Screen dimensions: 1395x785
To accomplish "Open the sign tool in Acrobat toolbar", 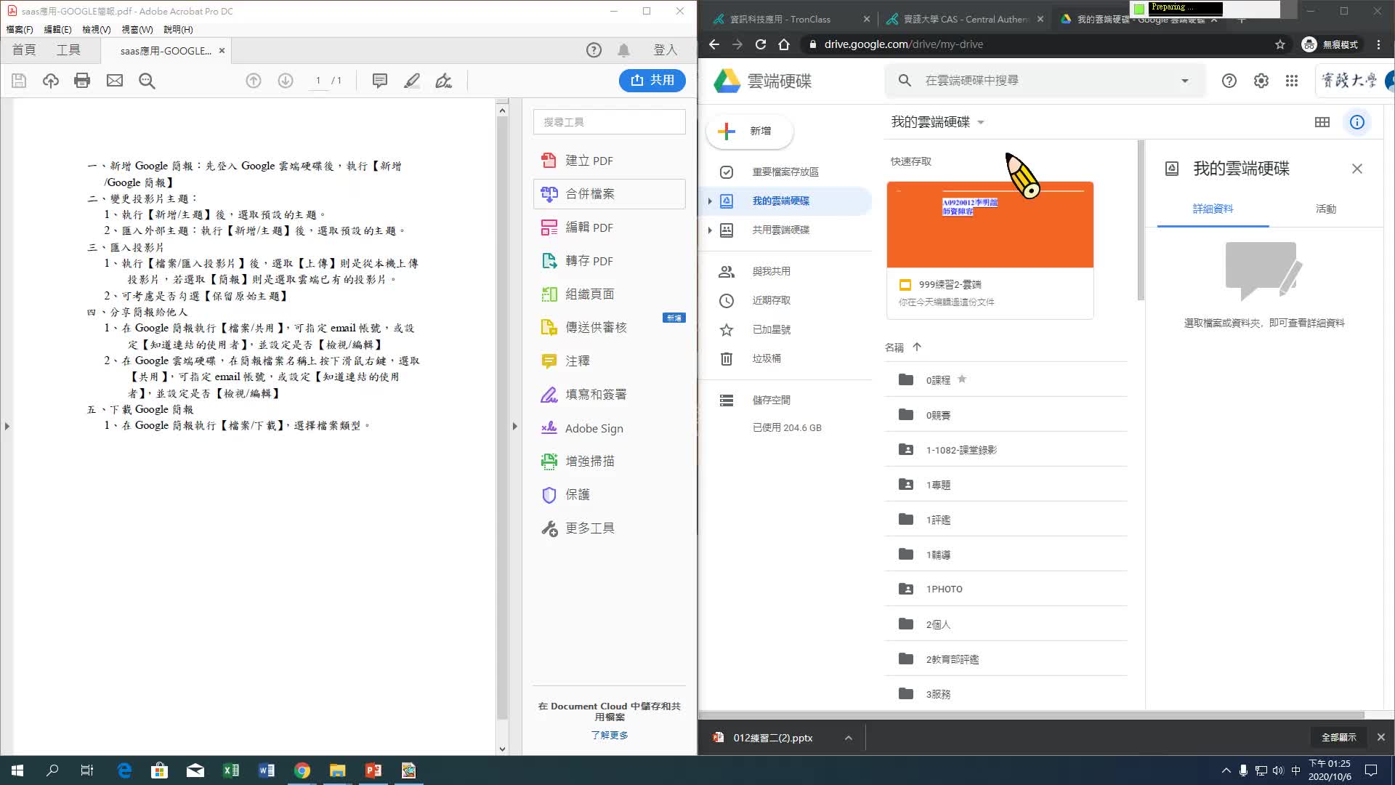I will click(444, 81).
